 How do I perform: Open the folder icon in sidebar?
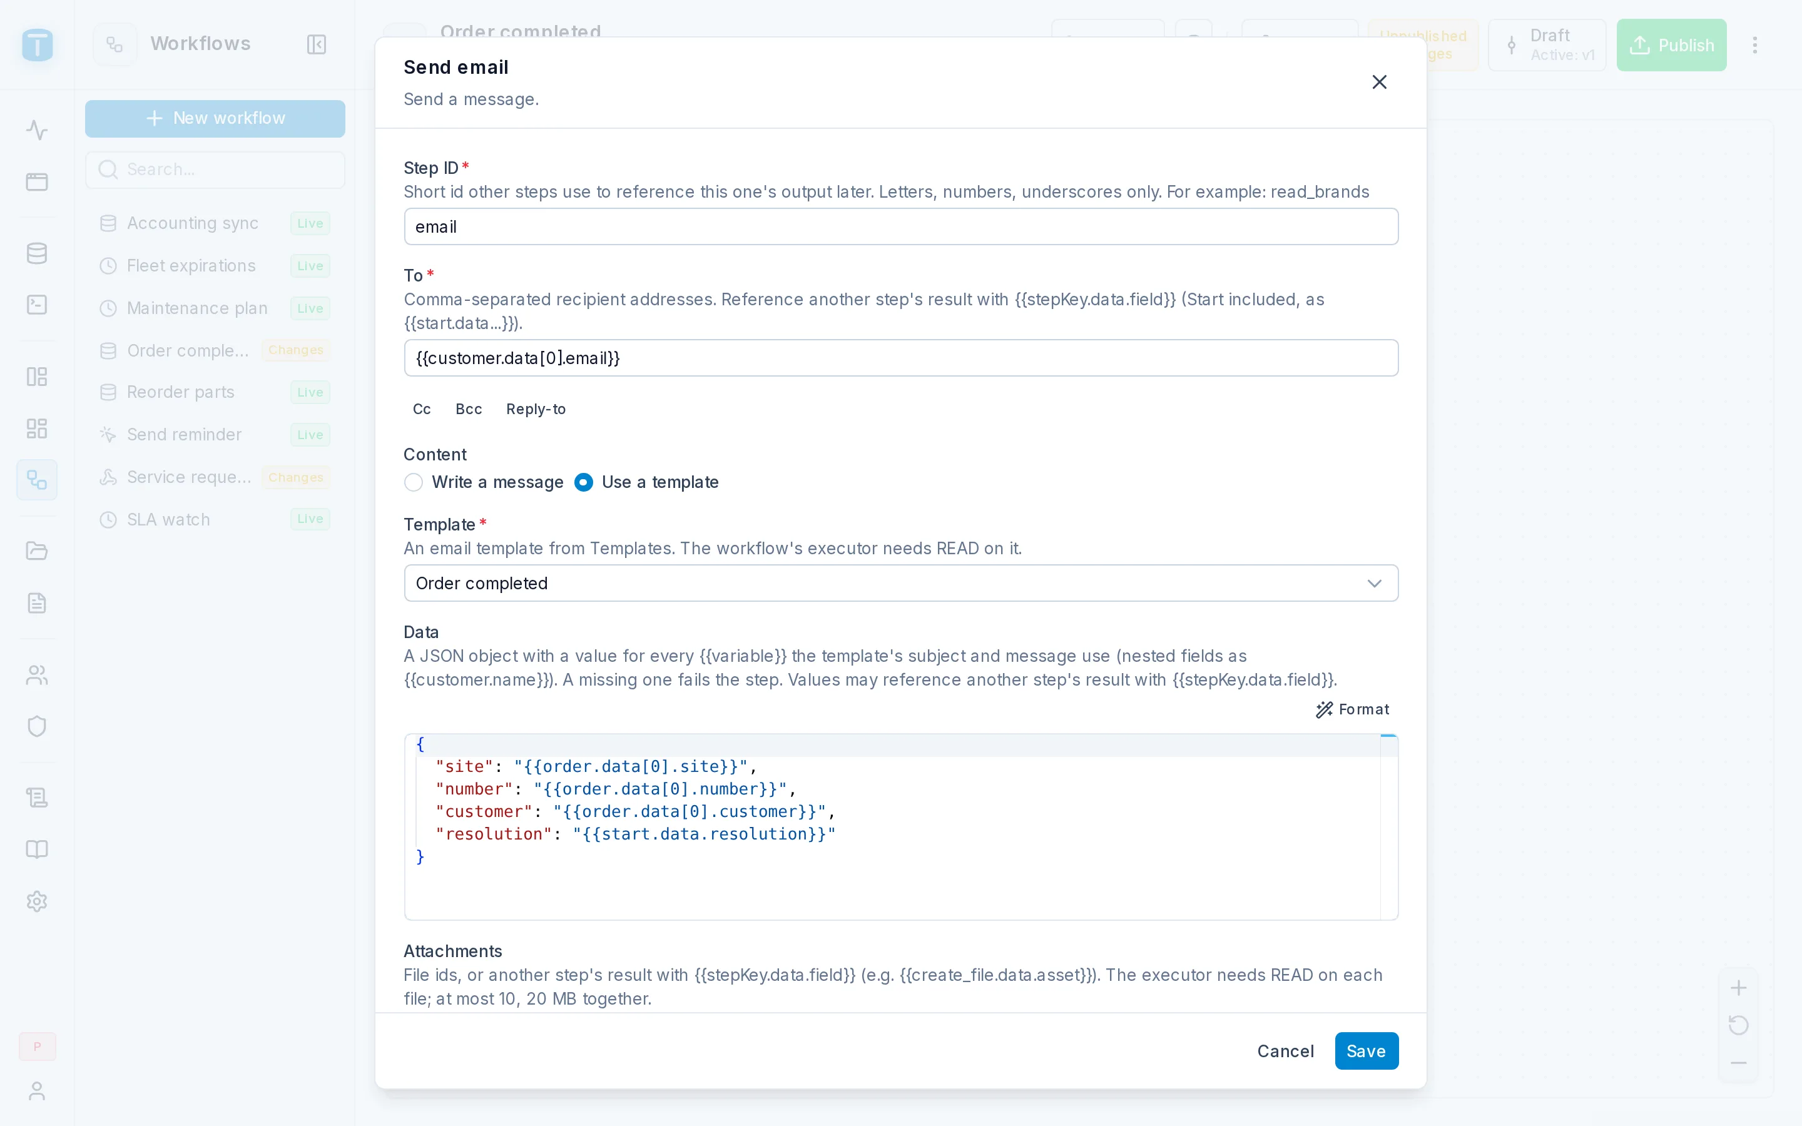(36, 551)
